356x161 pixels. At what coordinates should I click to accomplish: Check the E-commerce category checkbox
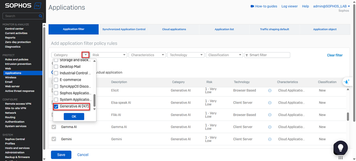click(56, 80)
